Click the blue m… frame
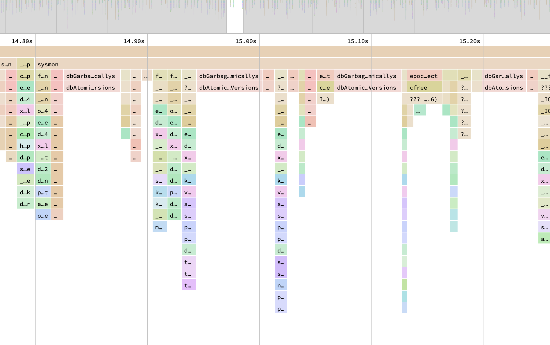This screenshot has height=345, width=550. coord(159,227)
